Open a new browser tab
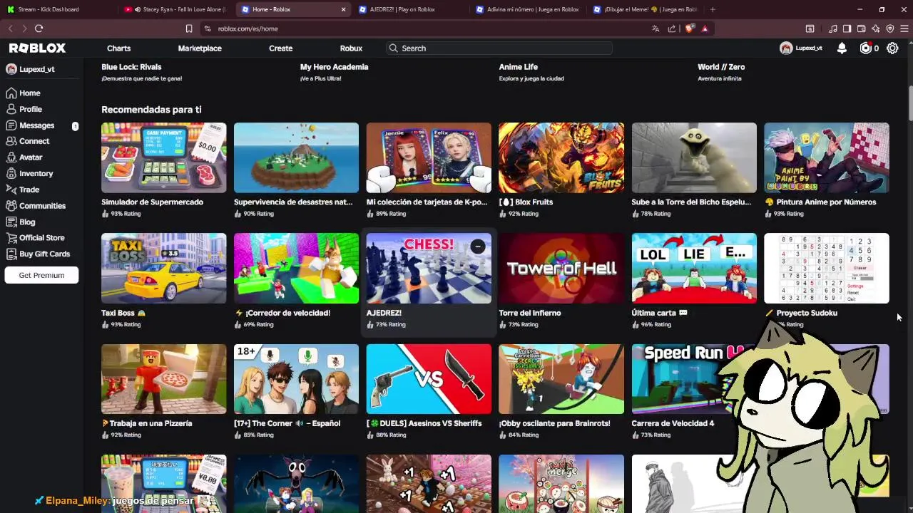This screenshot has width=913, height=513. [713, 9]
